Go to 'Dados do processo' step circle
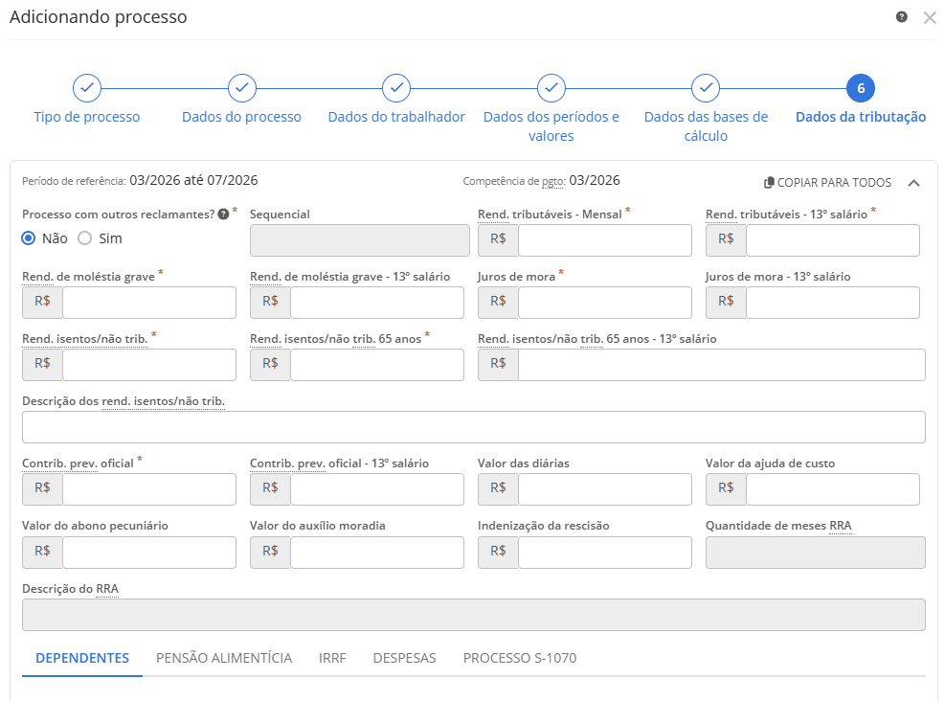The height and width of the screenshot is (701, 945). (x=242, y=88)
